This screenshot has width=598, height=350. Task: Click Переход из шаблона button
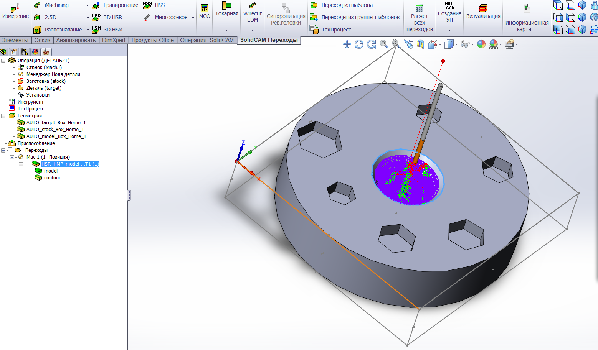[x=342, y=5]
